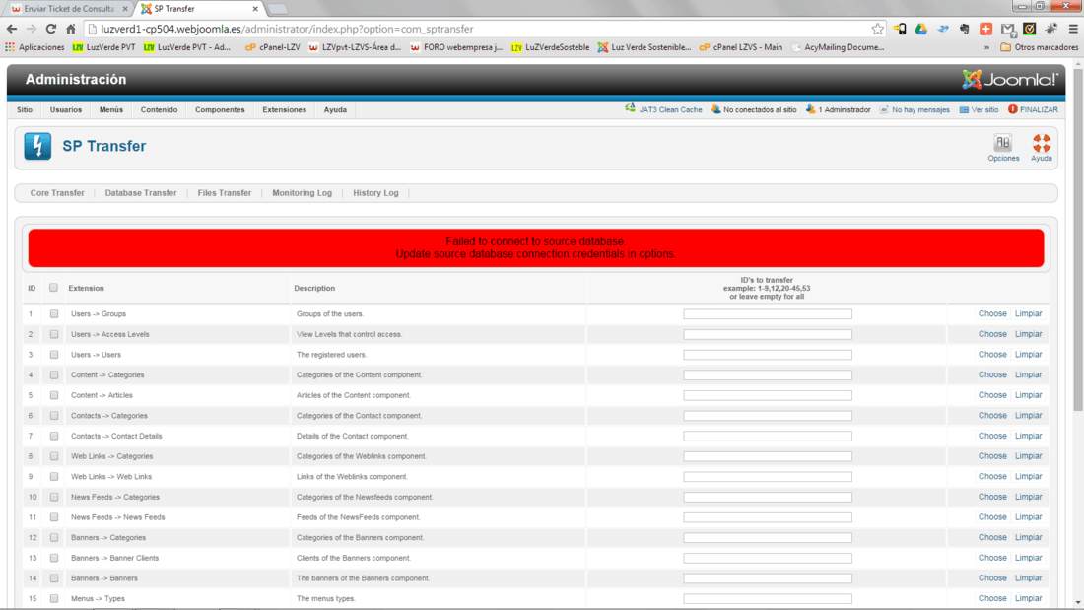Viewport: 1084px width, 610px height.
Task: Click the Google Drive extension icon
Action: point(920,29)
